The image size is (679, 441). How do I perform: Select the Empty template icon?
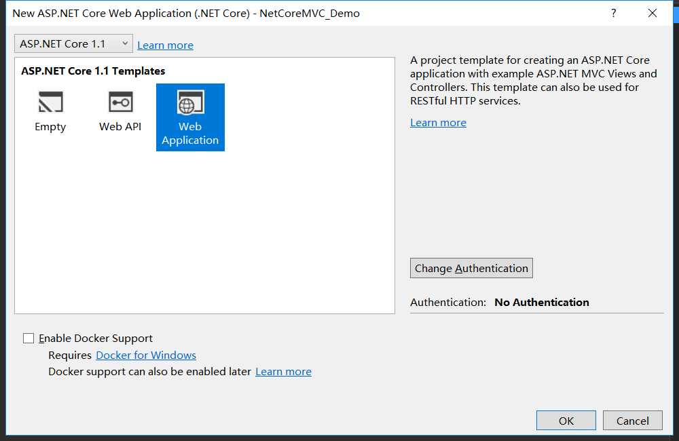pos(50,102)
